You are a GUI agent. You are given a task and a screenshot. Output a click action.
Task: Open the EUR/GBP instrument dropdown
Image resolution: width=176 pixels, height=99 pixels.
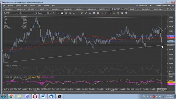(10, 13)
